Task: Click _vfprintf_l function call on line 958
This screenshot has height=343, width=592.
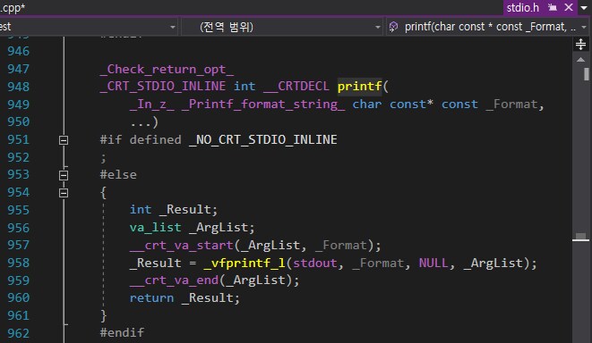Action: point(245,263)
